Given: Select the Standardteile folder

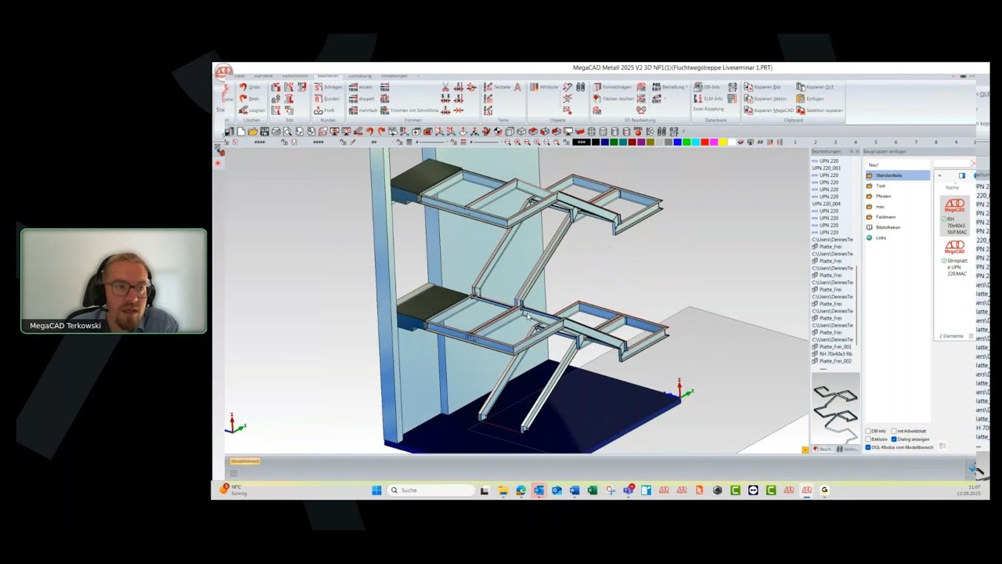Looking at the screenshot, I should (x=897, y=175).
